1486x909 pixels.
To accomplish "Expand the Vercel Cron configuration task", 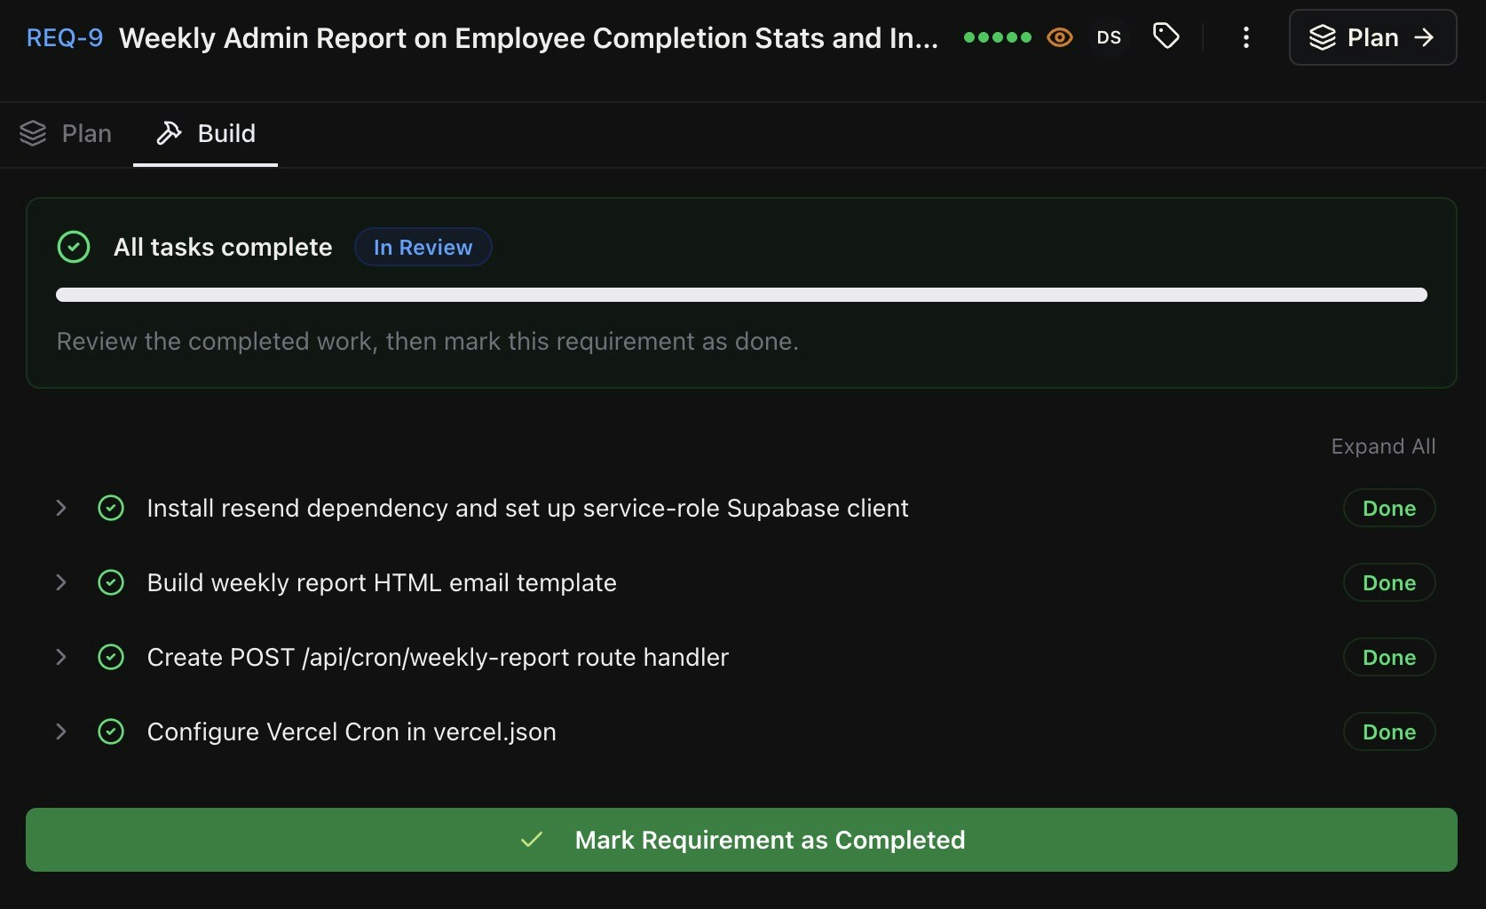I will click(x=59, y=731).
